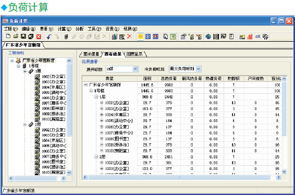
Task: Expand 1009[游泳池] row in results table
Action: 102,145
